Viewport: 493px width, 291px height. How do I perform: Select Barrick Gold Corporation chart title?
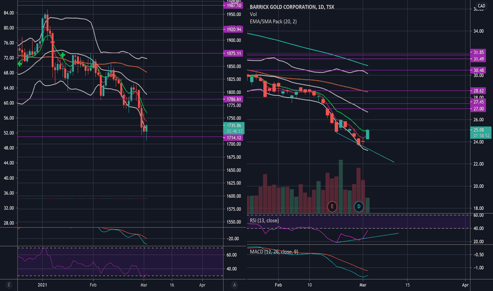(x=292, y=7)
